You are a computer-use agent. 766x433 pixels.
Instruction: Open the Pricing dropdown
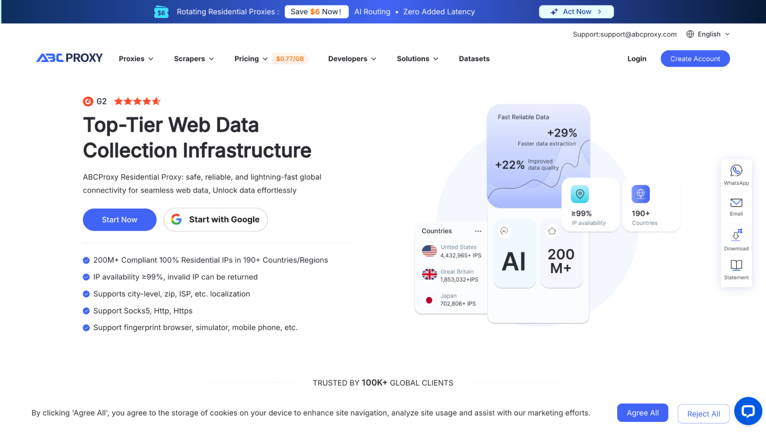pos(251,59)
